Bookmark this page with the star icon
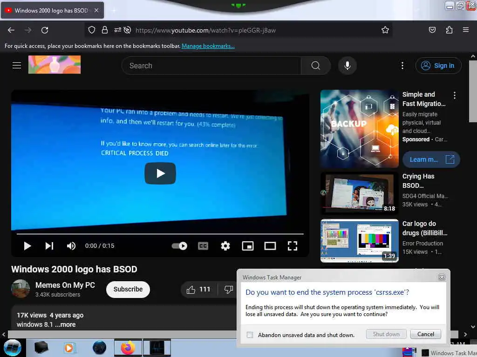Screen dimensions: 477x357 click(385, 30)
